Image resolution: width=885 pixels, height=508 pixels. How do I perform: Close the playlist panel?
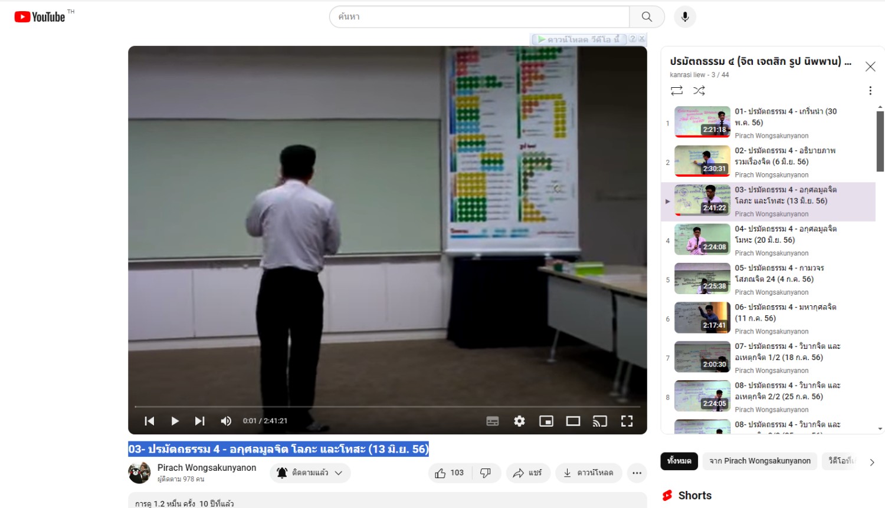pyautogui.click(x=870, y=67)
